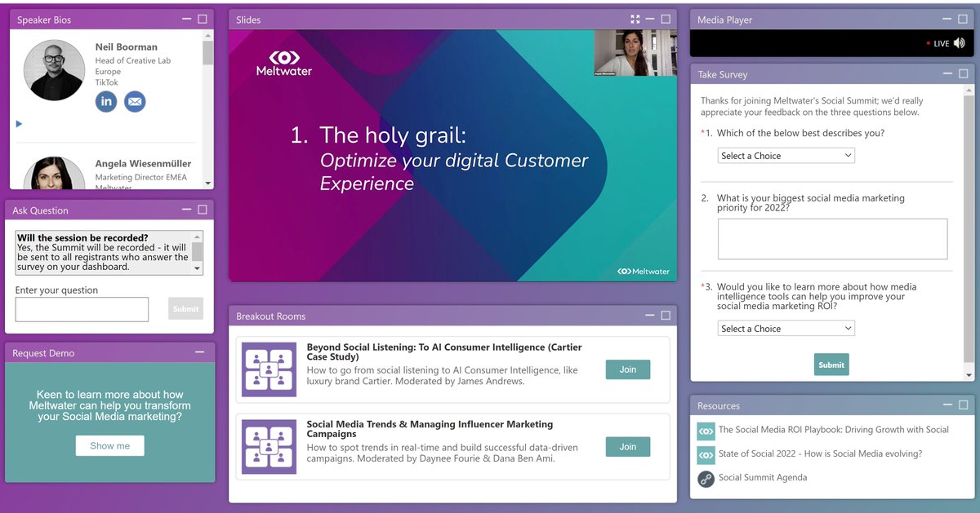Screen dimensions: 980x513
Task: Minimize the Speaker Bios panel
Action: click(x=186, y=19)
